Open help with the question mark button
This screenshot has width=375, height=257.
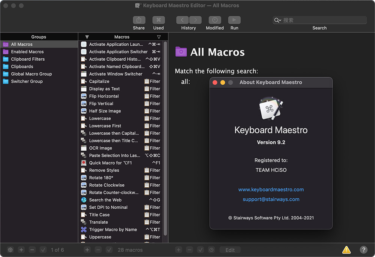(363, 250)
